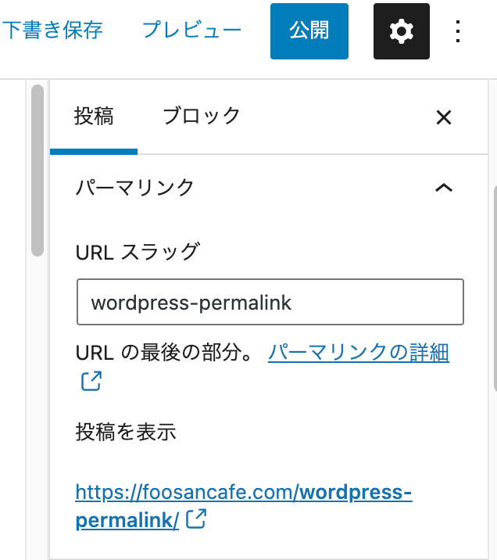Open the three-dot options menu

[459, 31]
